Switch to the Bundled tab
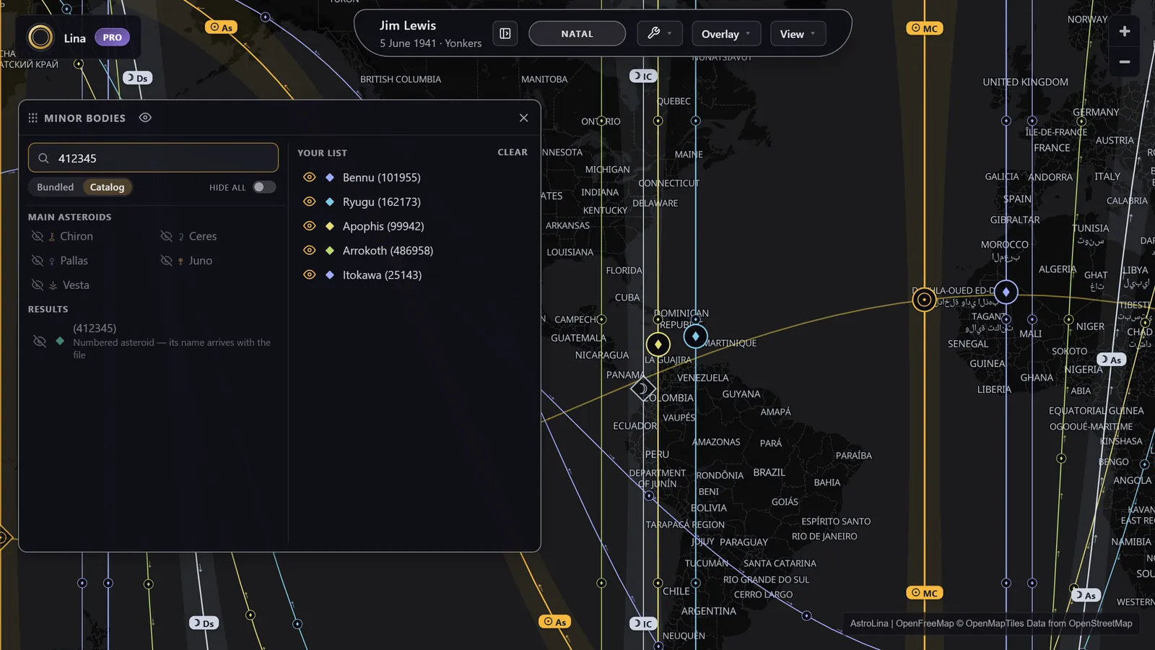 click(56, 187)
